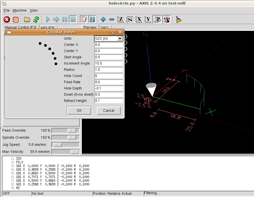Toggle block delete skip lines
254x197 pixels.
click(84, 20)
